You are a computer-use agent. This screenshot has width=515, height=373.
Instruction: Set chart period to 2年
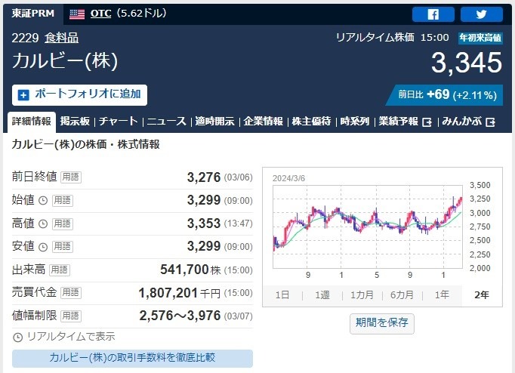pos(482,295)
